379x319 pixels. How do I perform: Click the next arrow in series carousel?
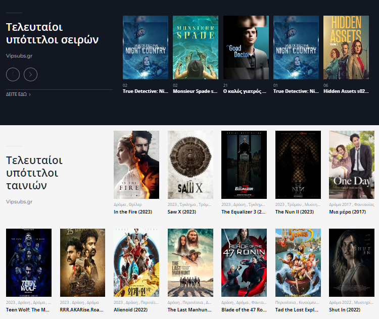point(30,74)
